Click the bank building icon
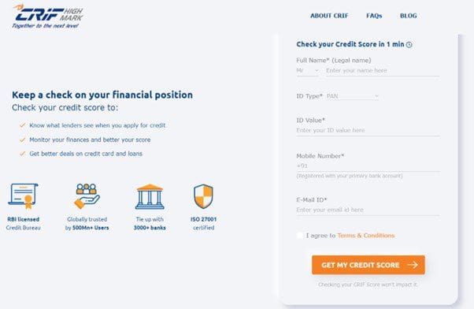Viewport: 474px width, 309px height. (x=150, y=196)
